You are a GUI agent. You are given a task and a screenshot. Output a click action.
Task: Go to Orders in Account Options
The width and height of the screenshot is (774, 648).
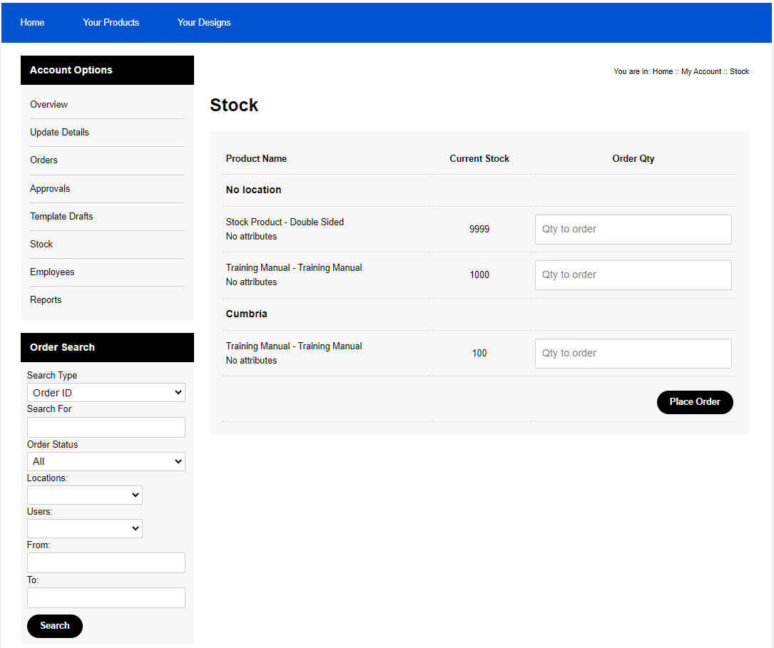(x=44, y=160)
